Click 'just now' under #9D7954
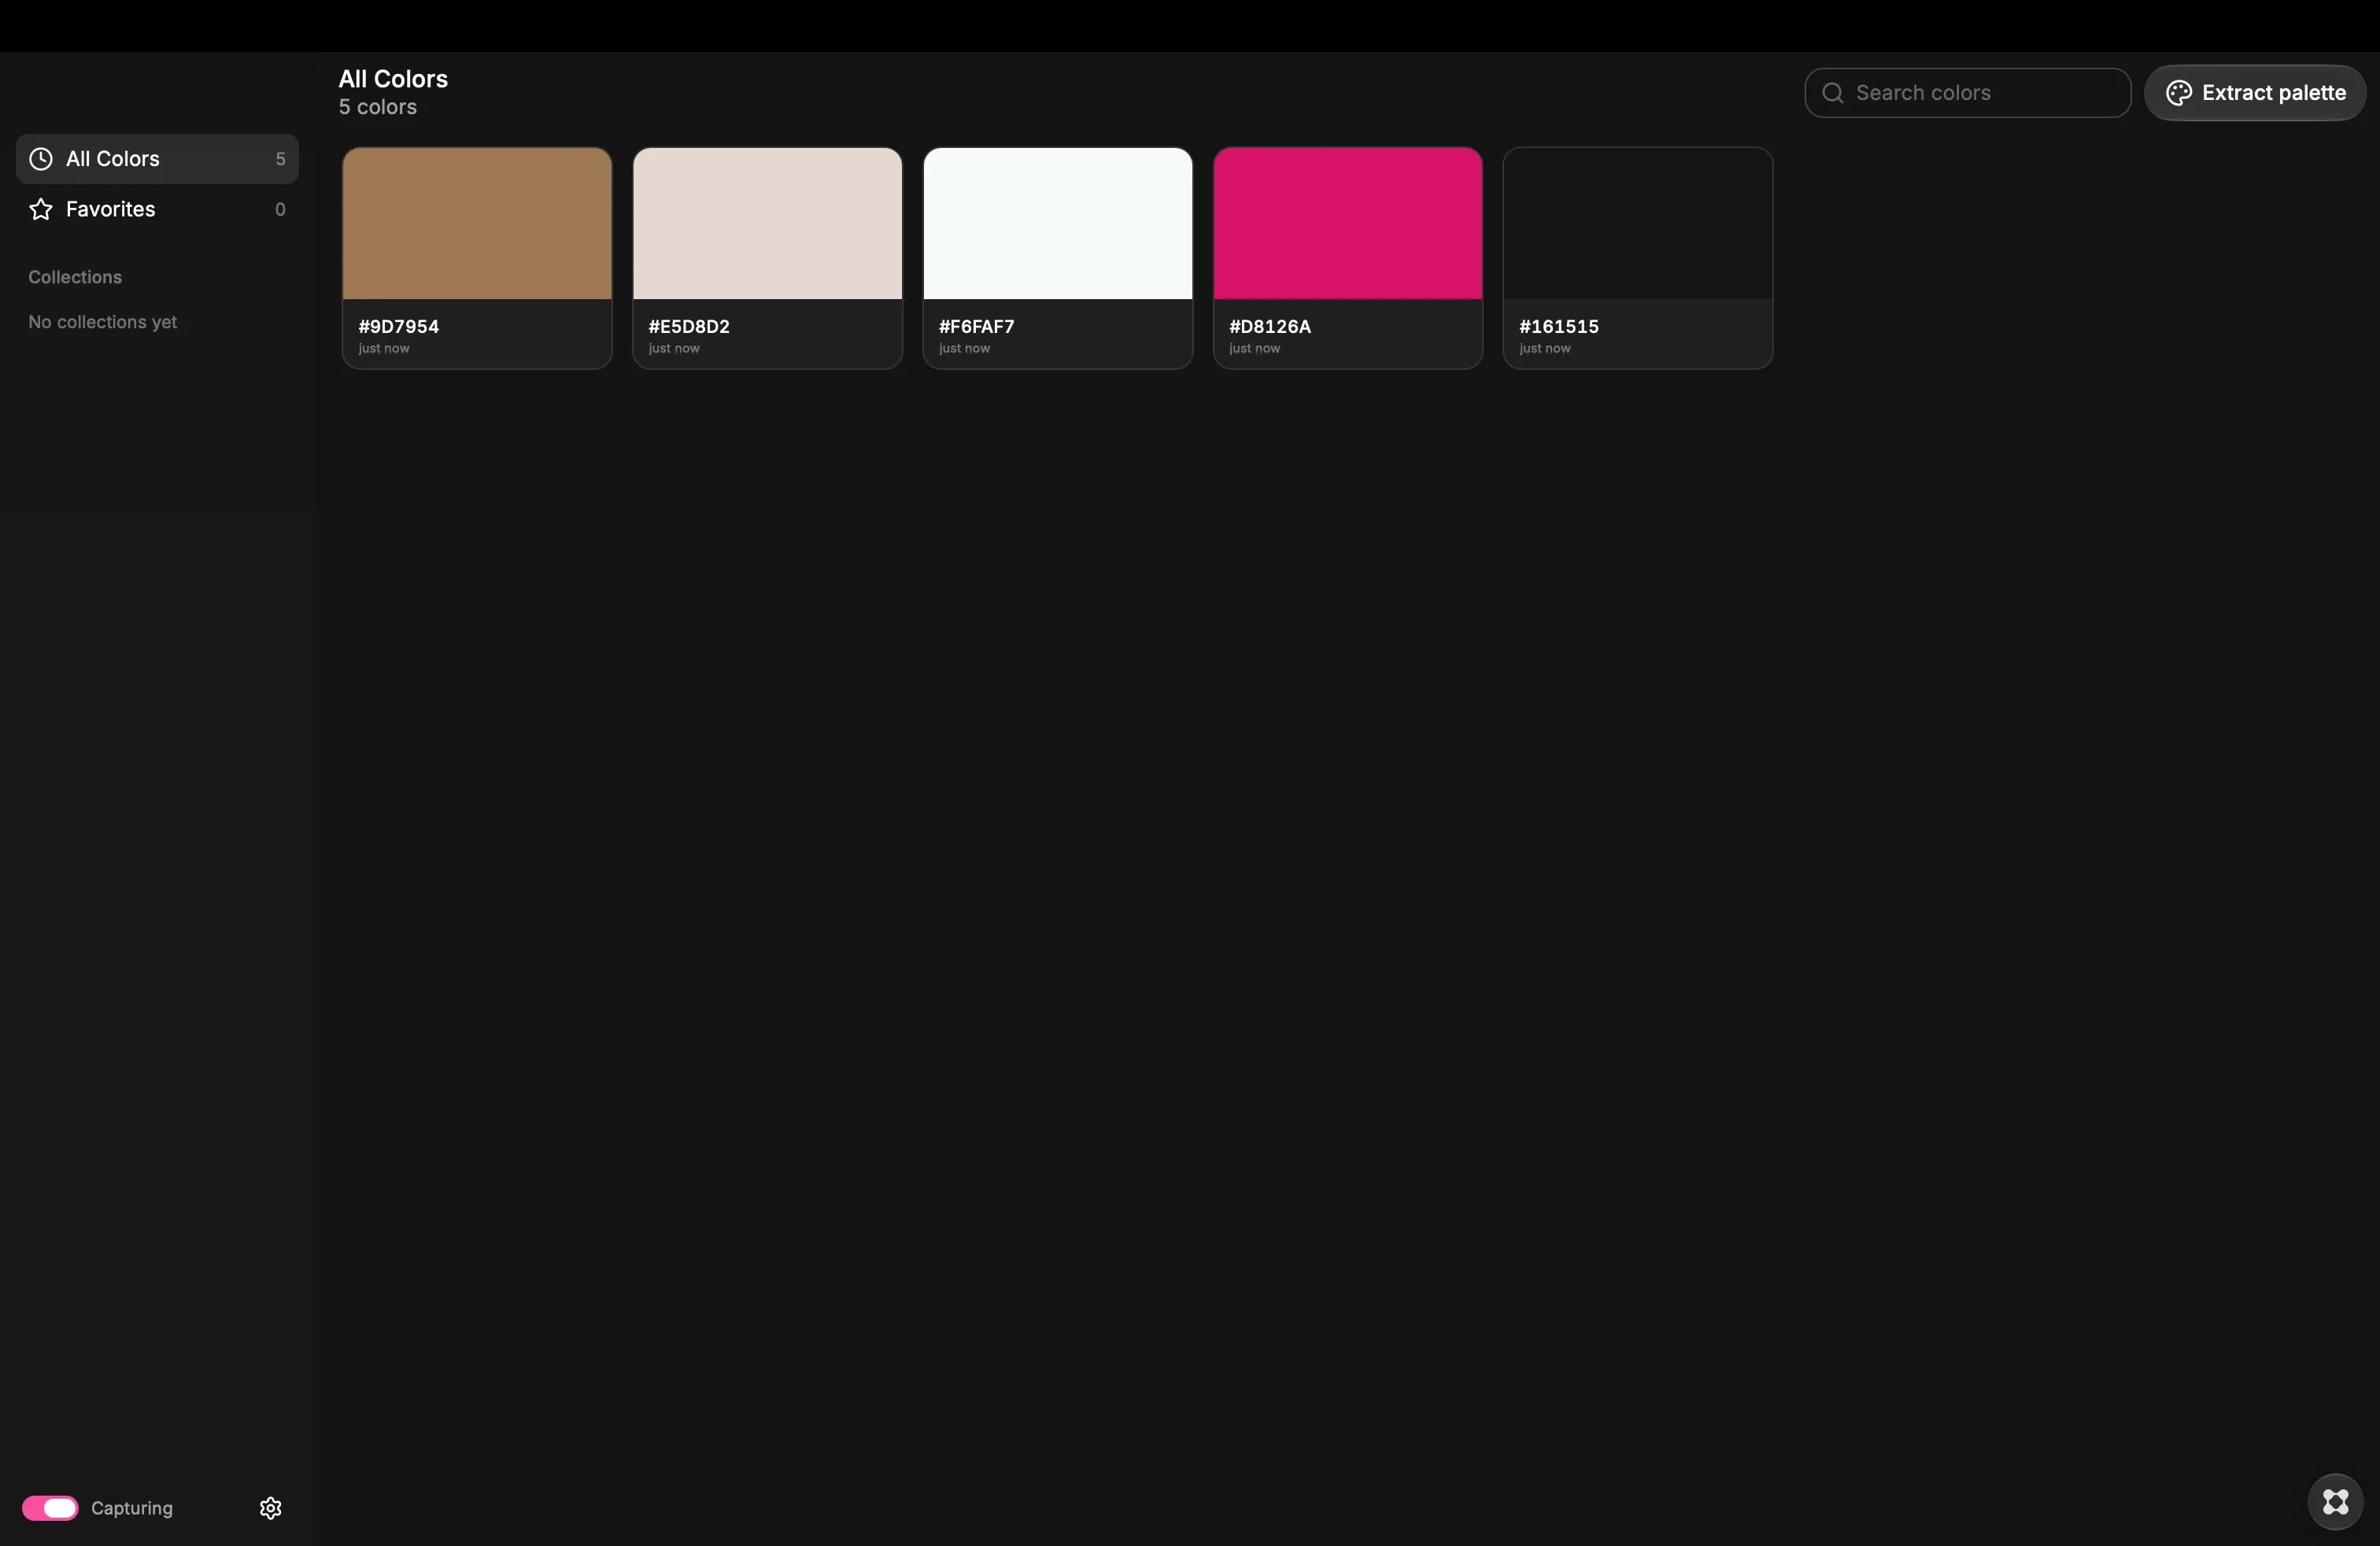 click(384, 348)
